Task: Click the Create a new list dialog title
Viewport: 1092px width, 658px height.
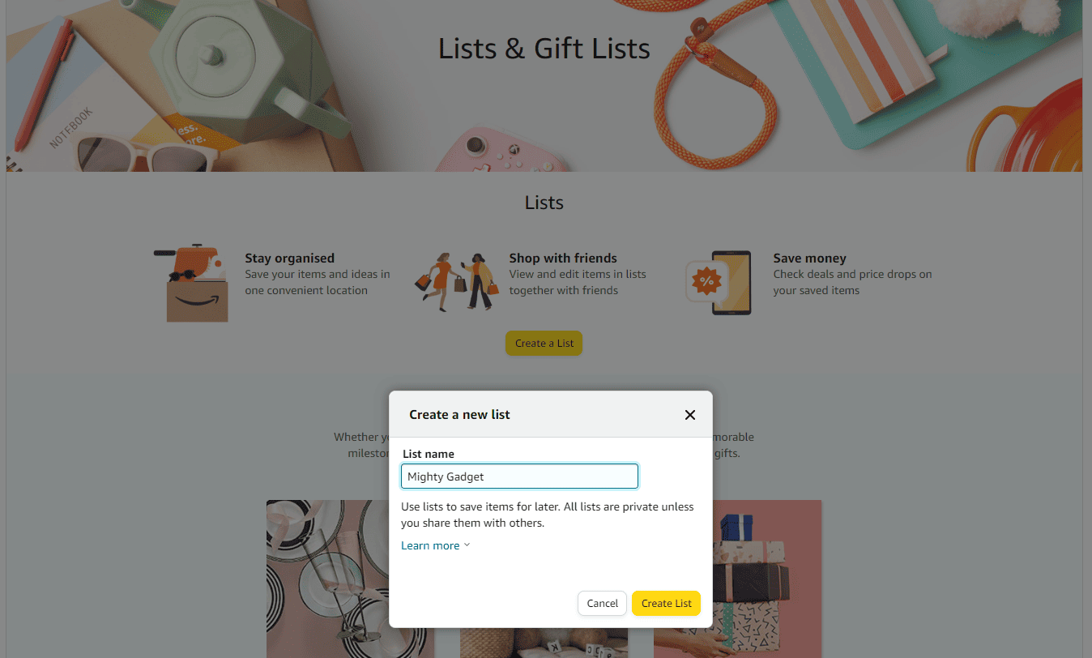Action: (x=459, y=414)
